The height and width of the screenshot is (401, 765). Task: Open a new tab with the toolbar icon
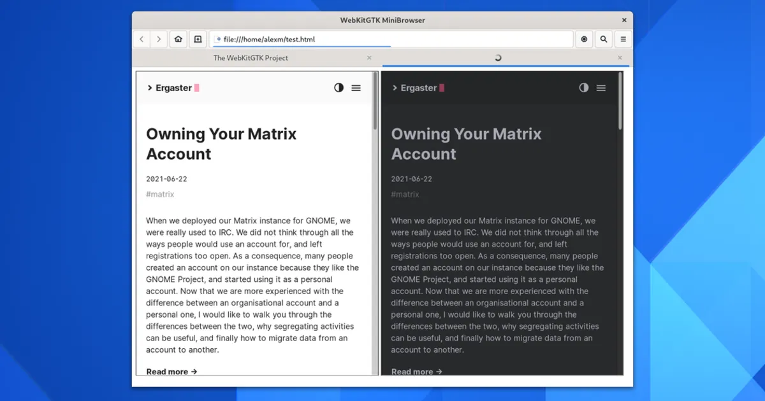click(x=198, y=39)
